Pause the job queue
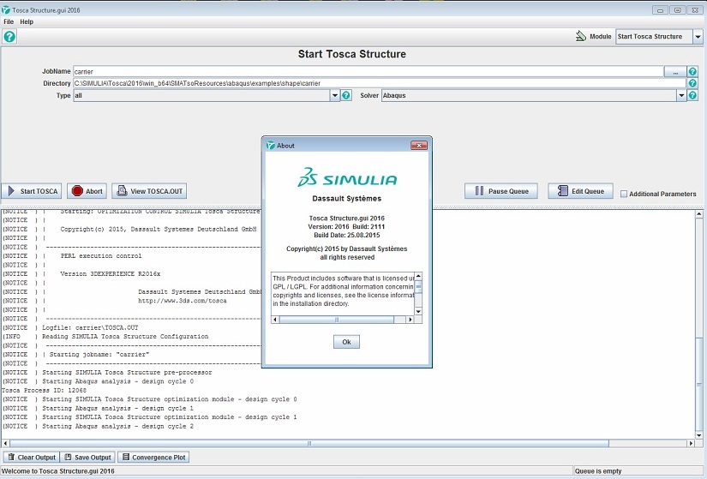The image size is (707, 479). [x=501, y=191]
